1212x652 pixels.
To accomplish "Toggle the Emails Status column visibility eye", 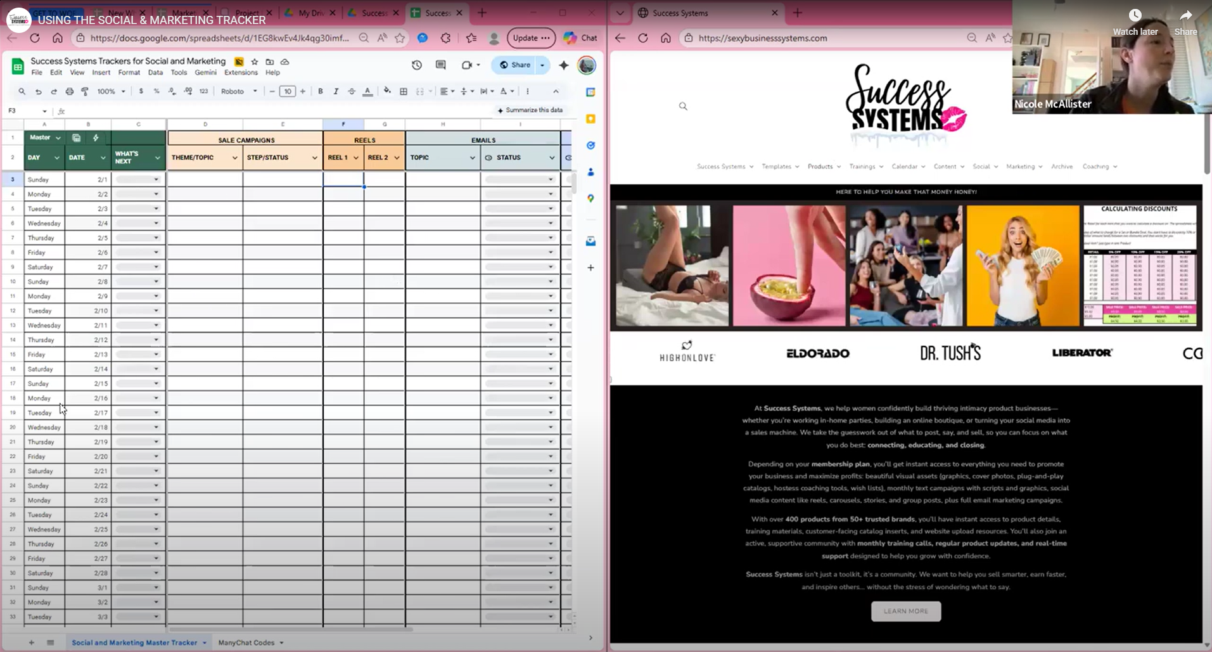I will pos(488,158).
